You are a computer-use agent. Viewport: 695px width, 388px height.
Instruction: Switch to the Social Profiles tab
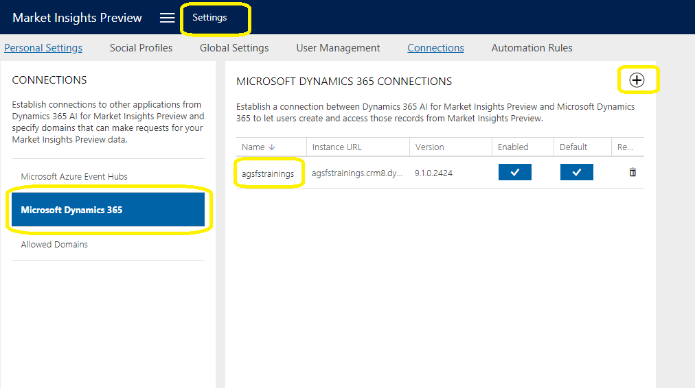[x=141, y=48]
